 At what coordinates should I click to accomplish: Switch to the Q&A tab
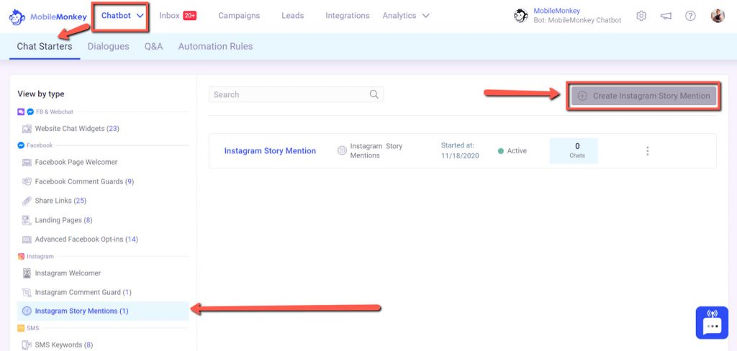point(154,47)
